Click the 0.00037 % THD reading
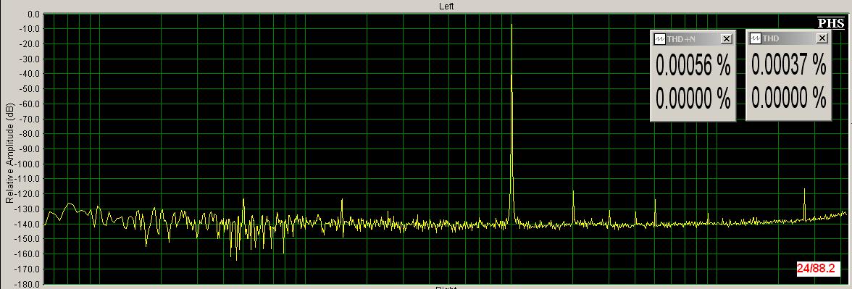The width and height of the screenshot is (852, 289). point(788,65)
